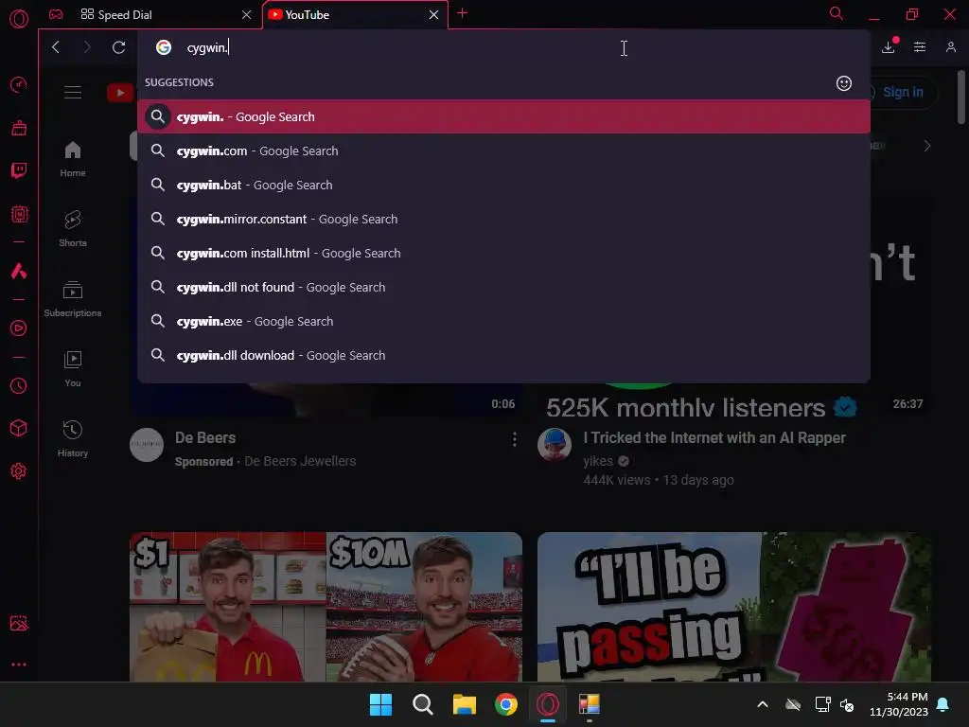Open the downloads icon in toolbar
This screenshot has width=969, height=727.
coord(888,47)
